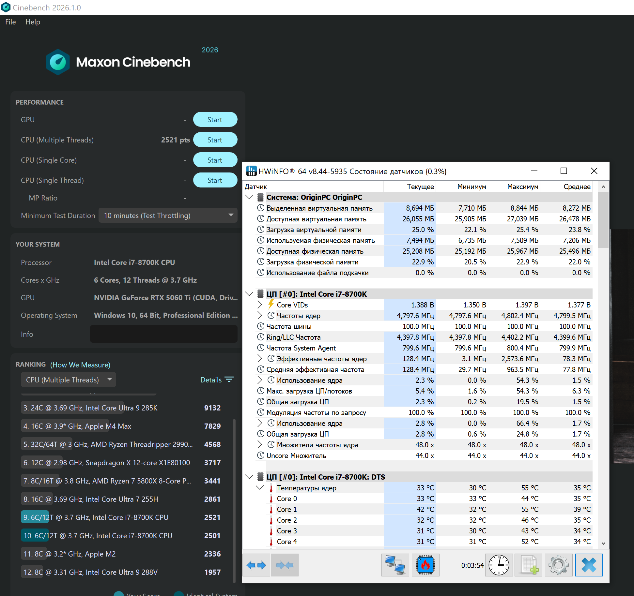Click the HWiNFO title bar app icon
Image resolution: width=634 pixels, height=596 pixels.
pos(251,171)
